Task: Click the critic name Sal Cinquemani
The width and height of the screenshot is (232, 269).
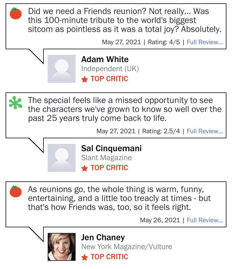Action: click(111, 148)
